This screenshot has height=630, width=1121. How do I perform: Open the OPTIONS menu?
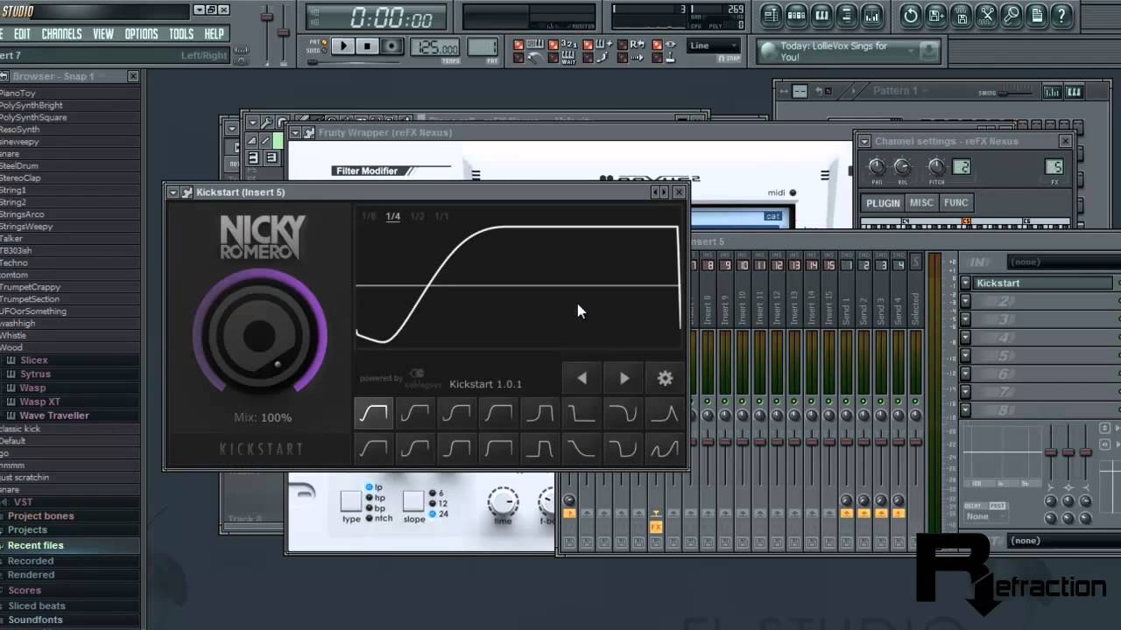[x=141, y=34]
